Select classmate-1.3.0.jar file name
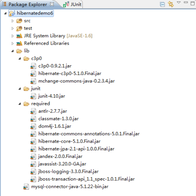Screen dimensions: 196x196 (58, 119)
